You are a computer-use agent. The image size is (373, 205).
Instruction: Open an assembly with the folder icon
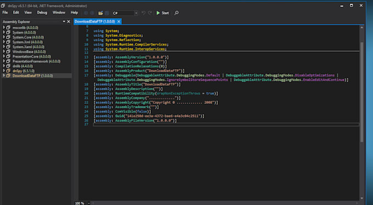point(100,13)
